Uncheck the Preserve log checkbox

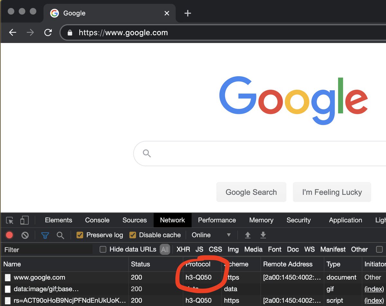80,235
